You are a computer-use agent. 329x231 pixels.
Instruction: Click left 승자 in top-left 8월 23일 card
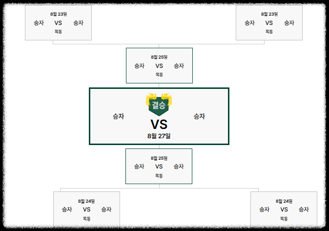[x=39, y=22]
